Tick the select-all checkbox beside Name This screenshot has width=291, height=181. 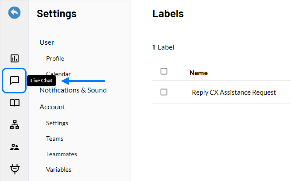pyautogui.click(x=164, y=71)
